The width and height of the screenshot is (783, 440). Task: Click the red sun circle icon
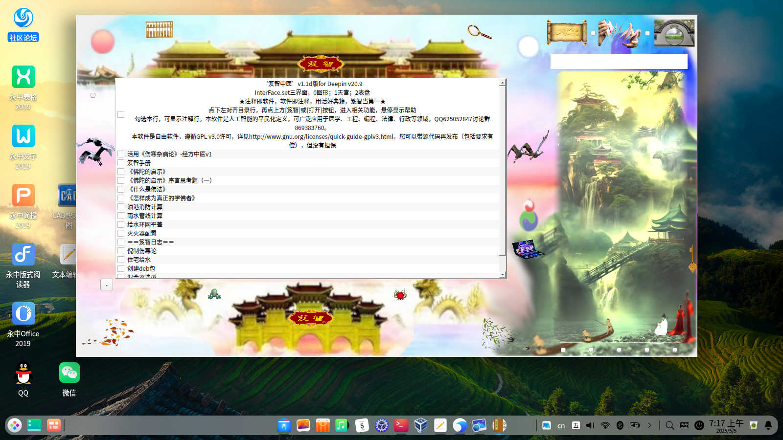pyautogui.click(x=102, y=42)
